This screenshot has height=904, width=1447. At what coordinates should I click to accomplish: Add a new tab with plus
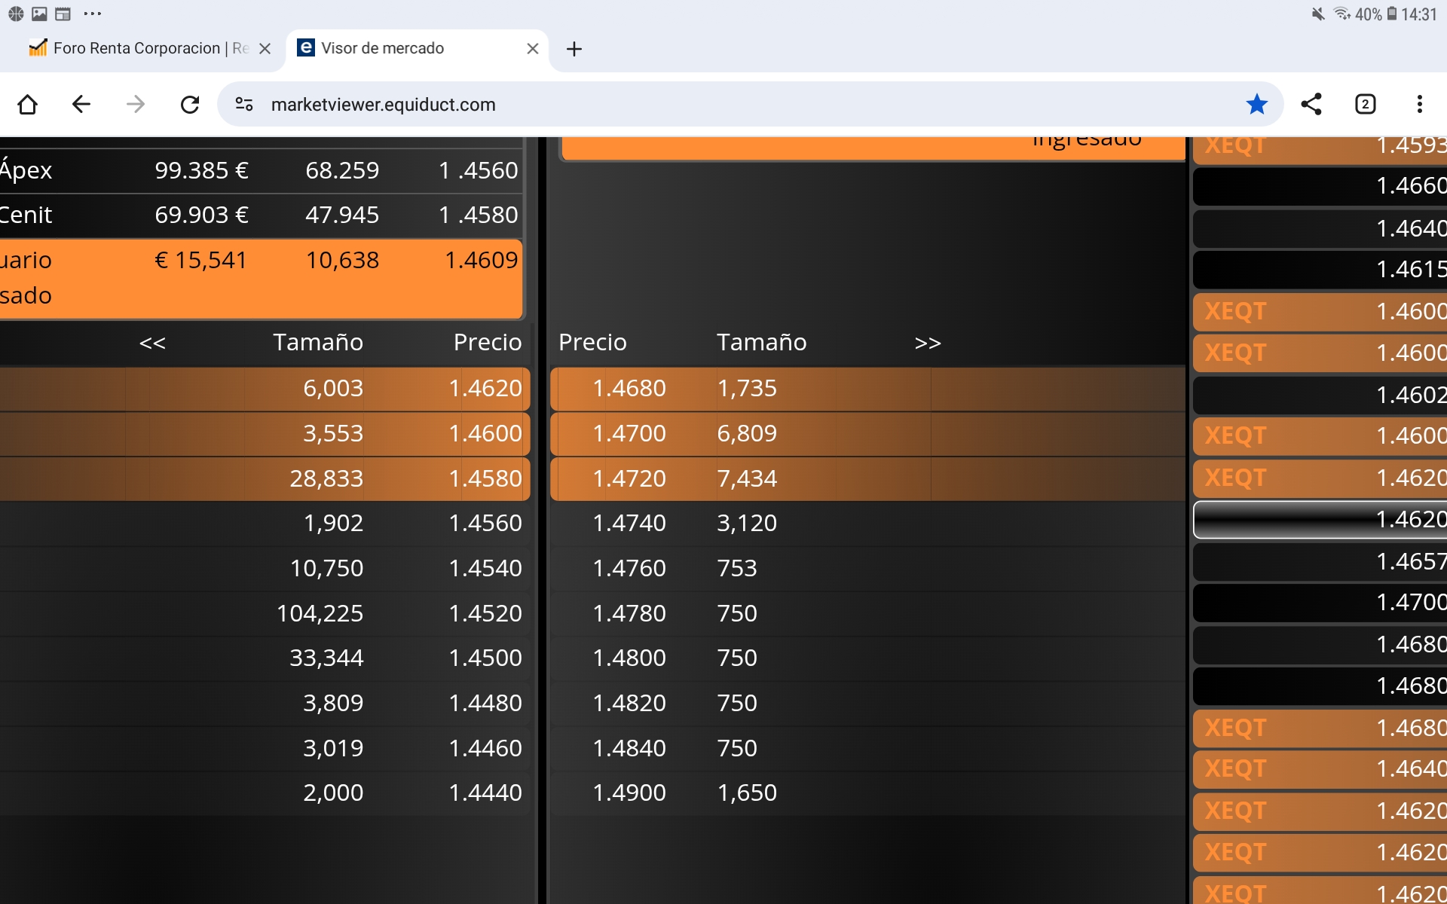(x=574, y=49)
